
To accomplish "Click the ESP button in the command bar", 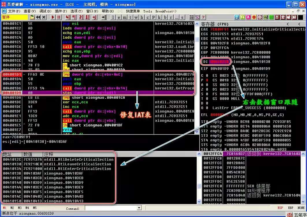I will [280, 208].
